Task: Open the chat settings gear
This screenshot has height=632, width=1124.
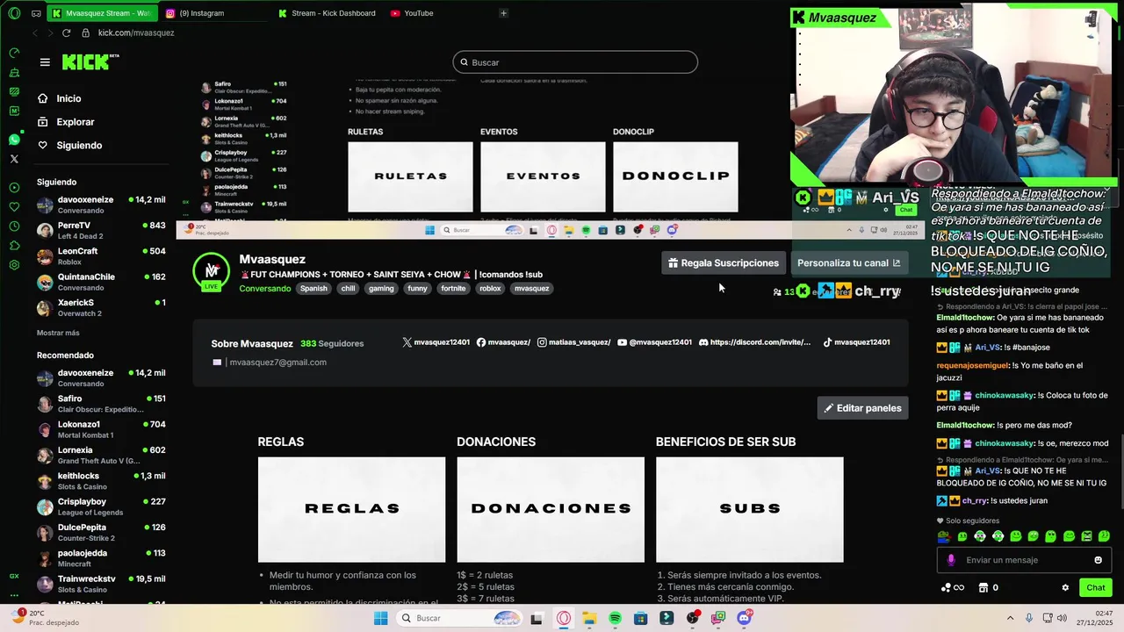Action: 1065,587
